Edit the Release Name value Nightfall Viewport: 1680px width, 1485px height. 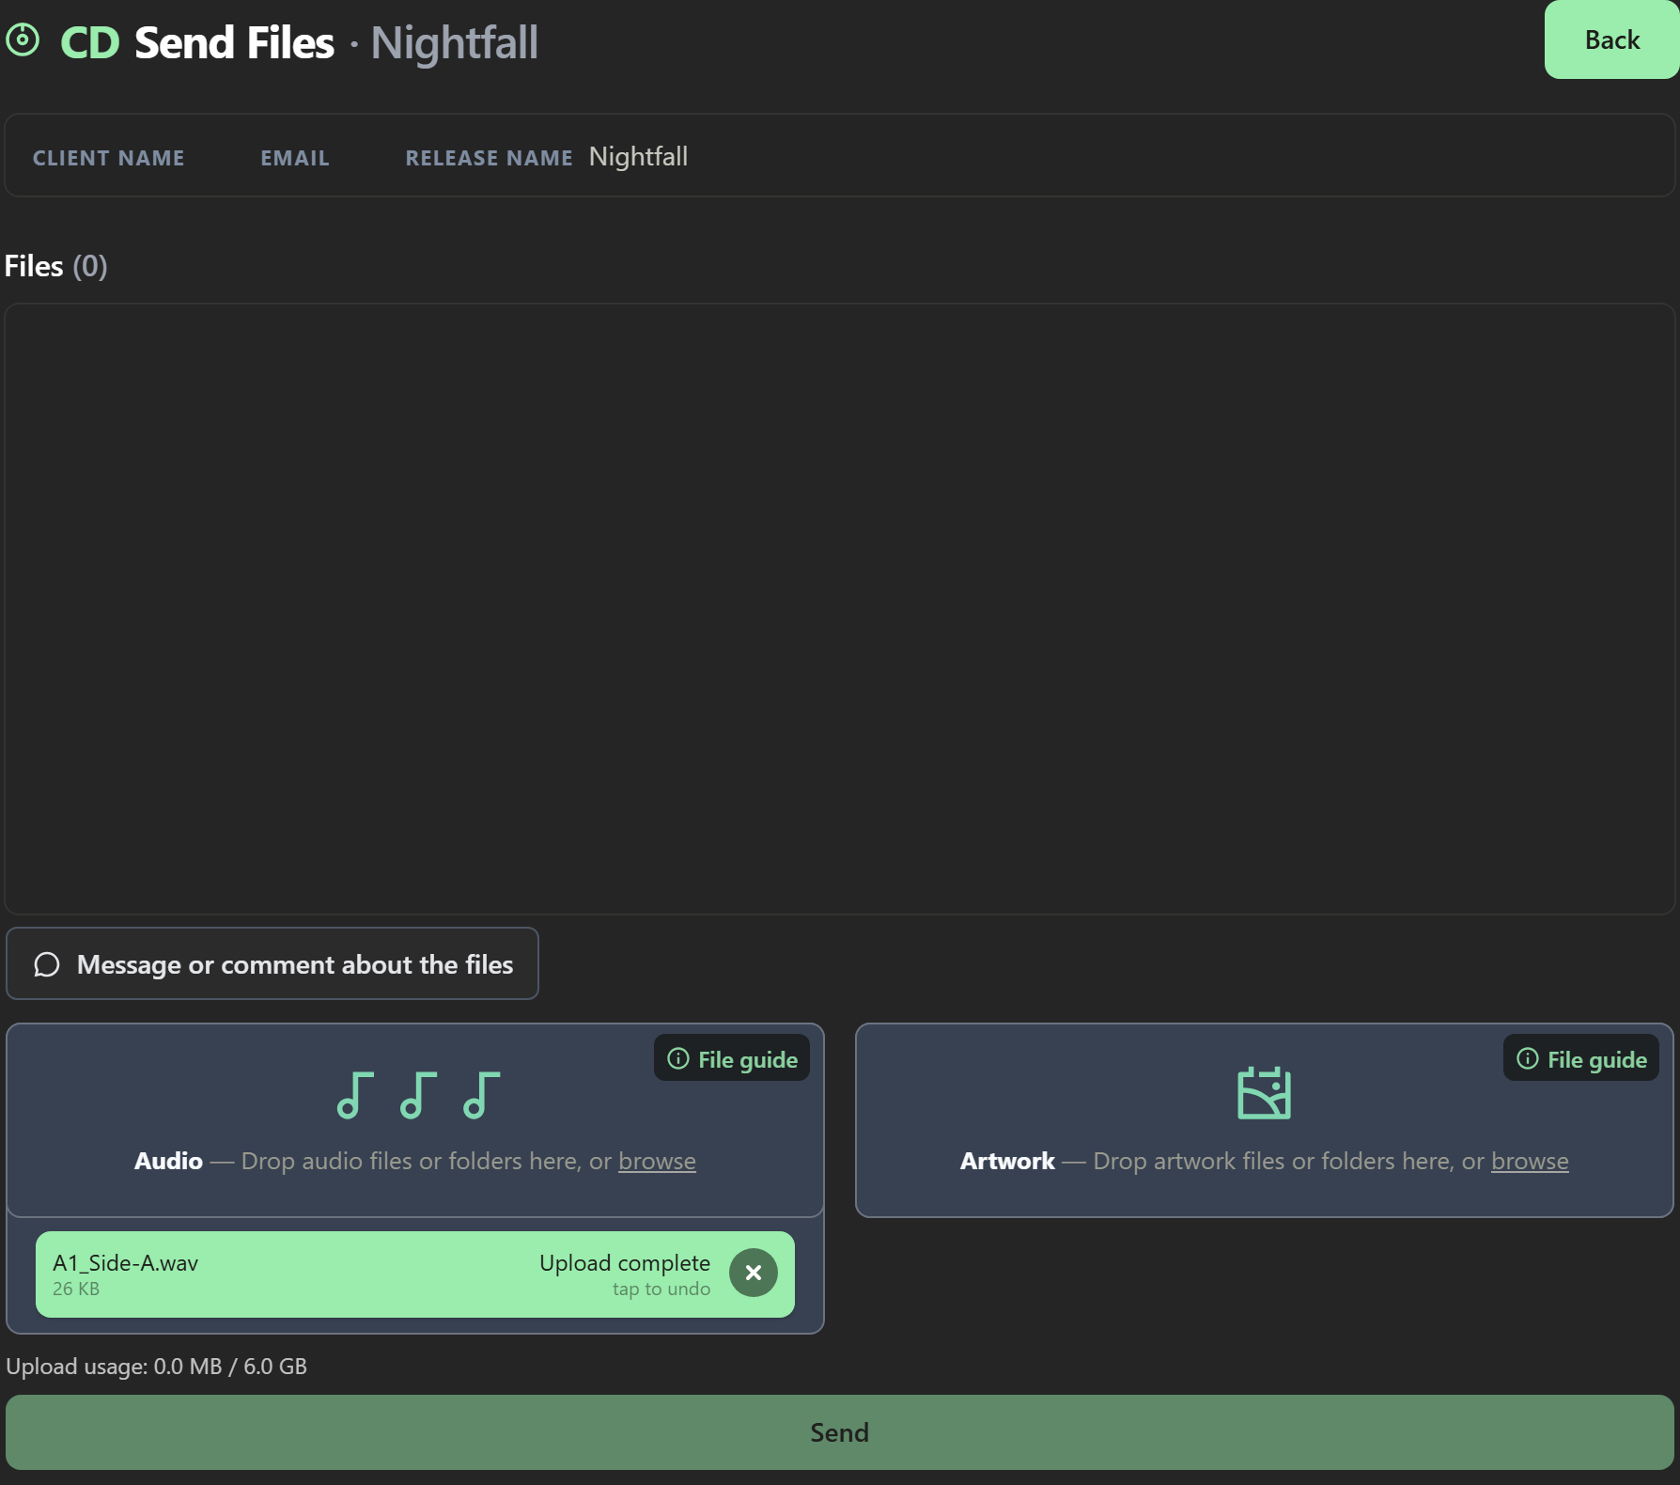(638, 156)
